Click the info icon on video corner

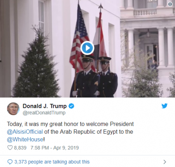click(x=170, y=4)
